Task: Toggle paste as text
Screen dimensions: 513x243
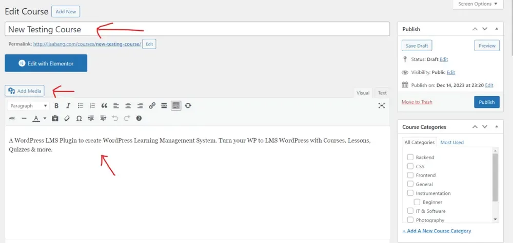Action: click(55, 118)
